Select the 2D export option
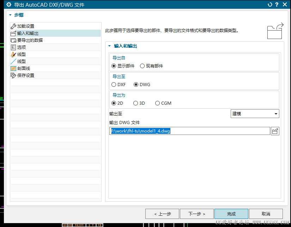Image resolution: width=291 pixels, height=227 pixels. pyautogui.click(x=114, y=103)
